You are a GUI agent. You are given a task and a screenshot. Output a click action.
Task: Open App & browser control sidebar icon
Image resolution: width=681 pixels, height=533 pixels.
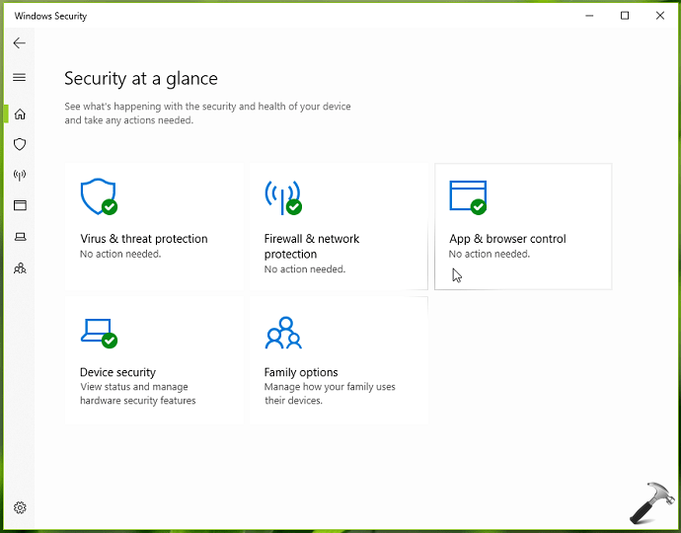click(20, 205)
